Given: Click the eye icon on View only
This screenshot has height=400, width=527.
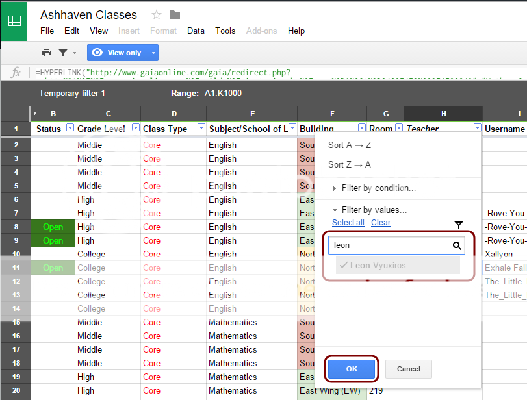Looking at the screenshot, I should coord(98,53).
